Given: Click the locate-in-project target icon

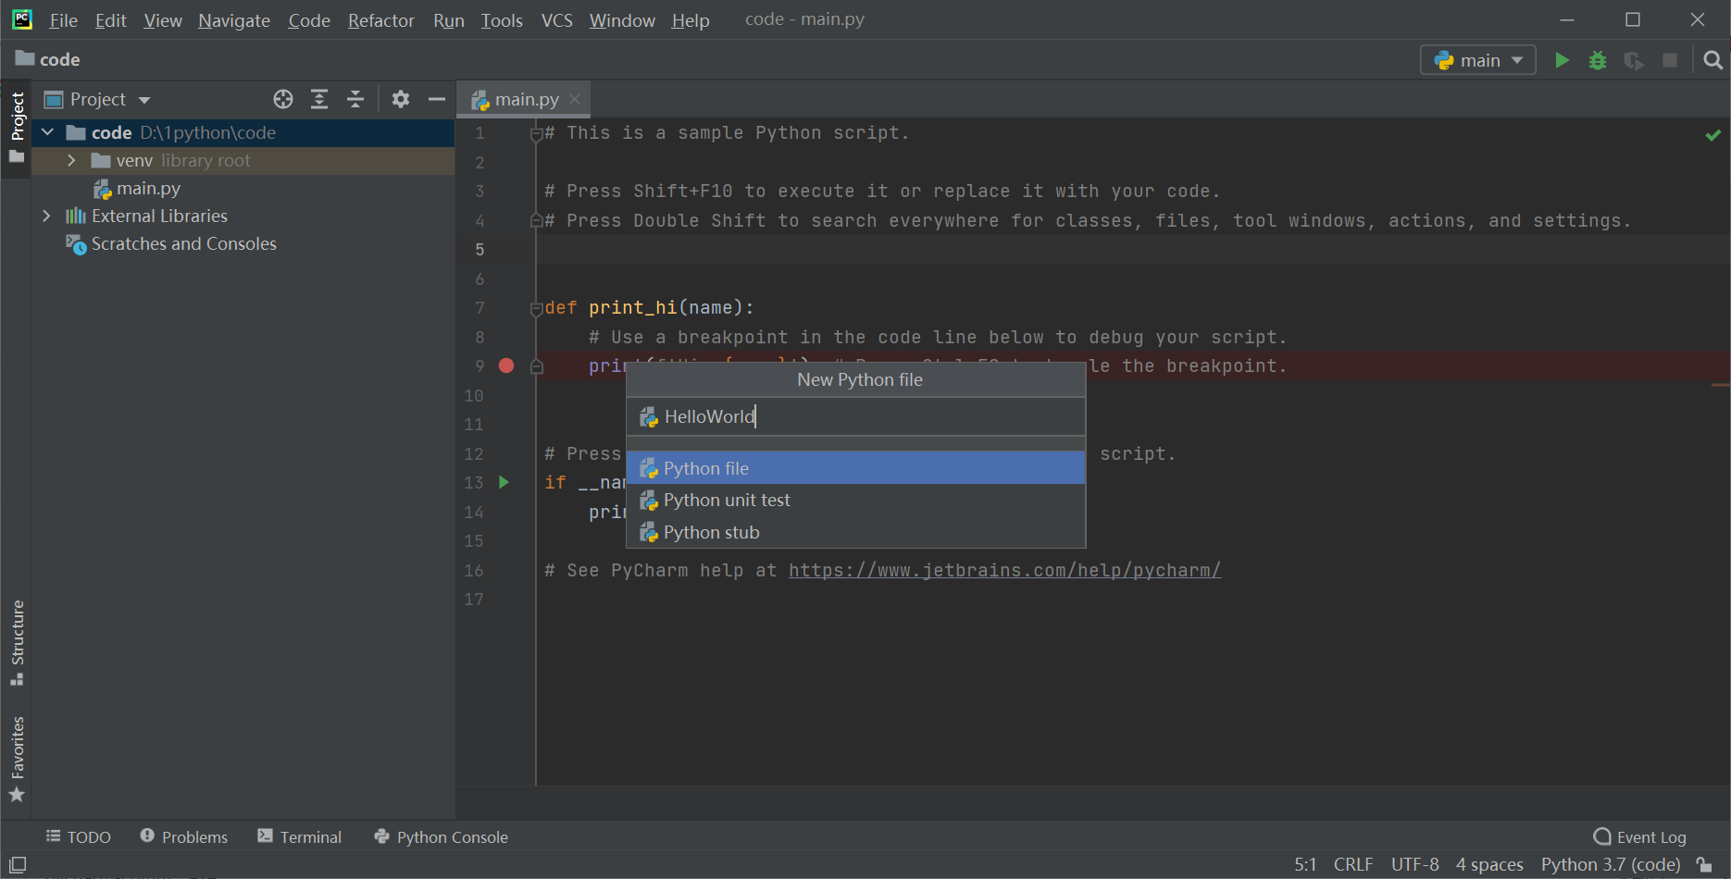Looking at the screenshot, I should pos(283,99).
